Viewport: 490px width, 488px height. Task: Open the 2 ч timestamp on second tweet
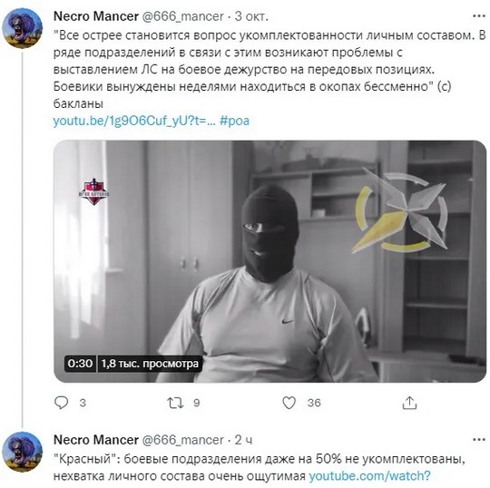click(243, 440)
